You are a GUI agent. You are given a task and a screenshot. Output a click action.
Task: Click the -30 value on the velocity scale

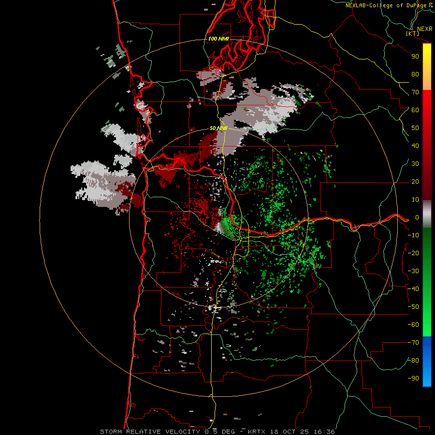pos(413,271)
